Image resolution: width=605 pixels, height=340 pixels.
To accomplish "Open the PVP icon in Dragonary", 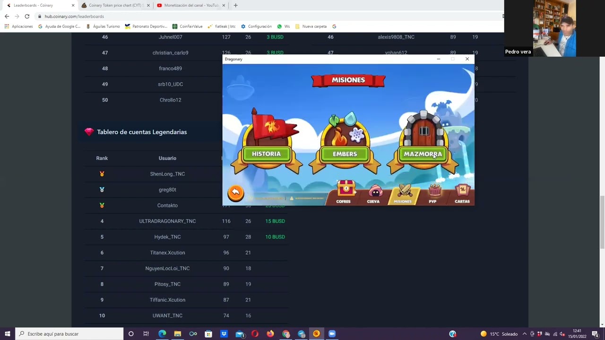I will pyautogui.click(x=433, y=193).
